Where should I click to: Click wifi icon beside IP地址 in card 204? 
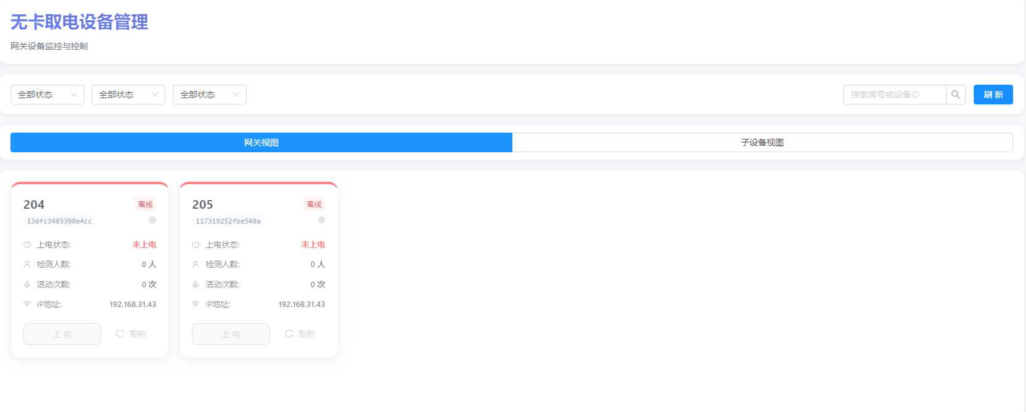(27, 304)
